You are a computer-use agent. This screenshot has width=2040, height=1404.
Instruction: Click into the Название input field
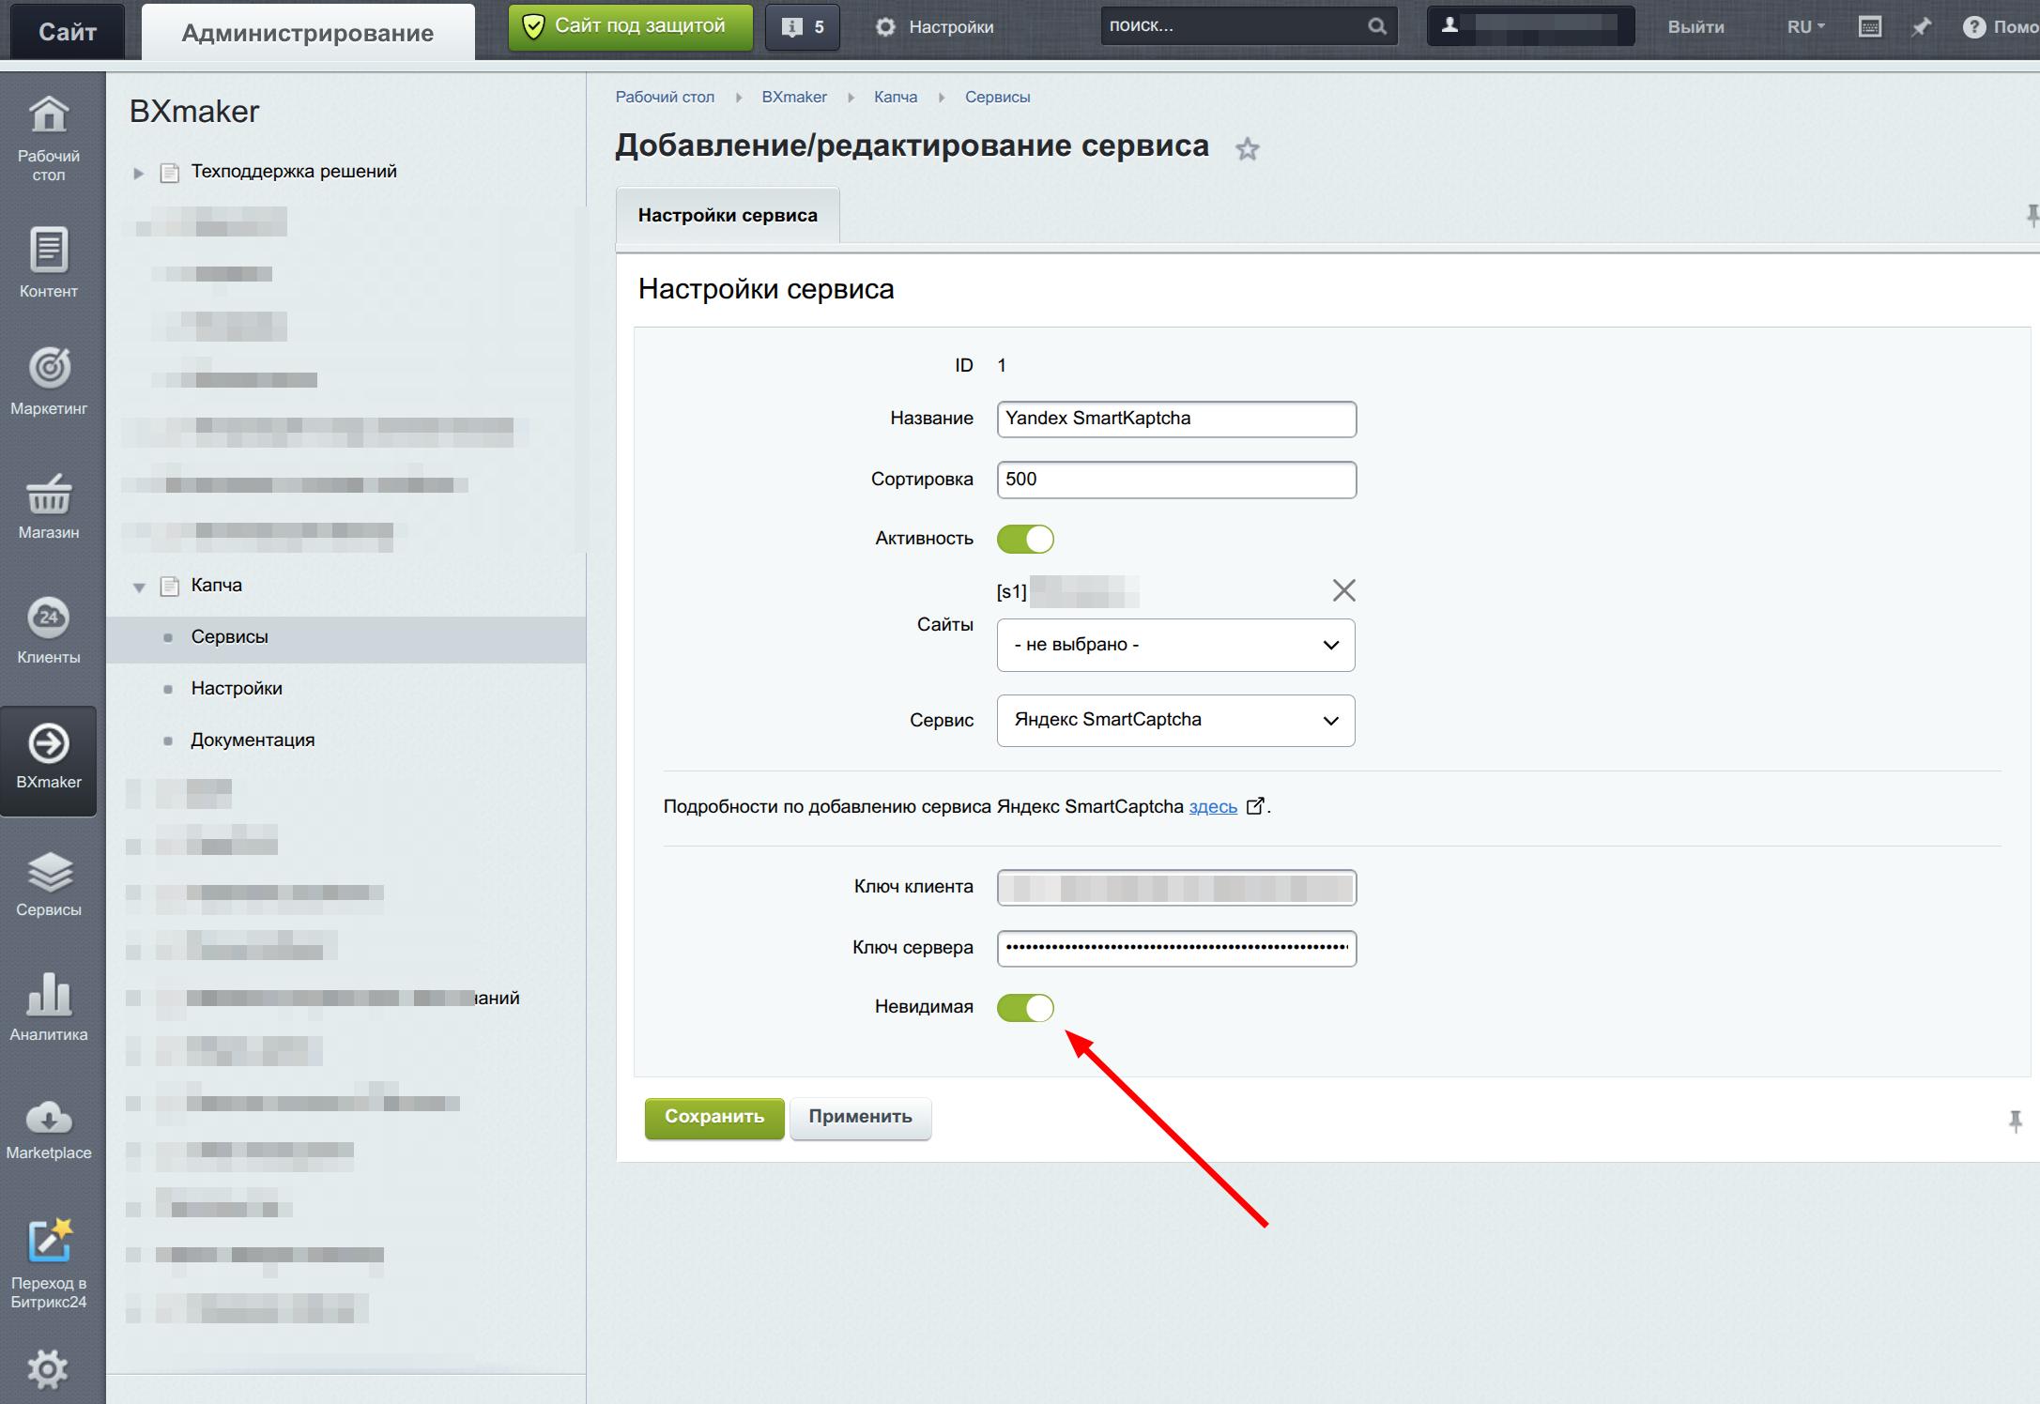pos(1175,419)
